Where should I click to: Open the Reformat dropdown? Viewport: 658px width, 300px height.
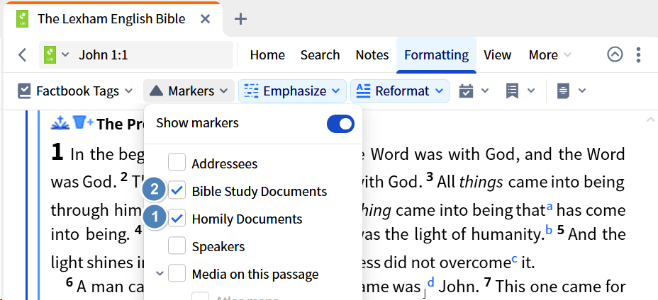[x=399, y=91]
